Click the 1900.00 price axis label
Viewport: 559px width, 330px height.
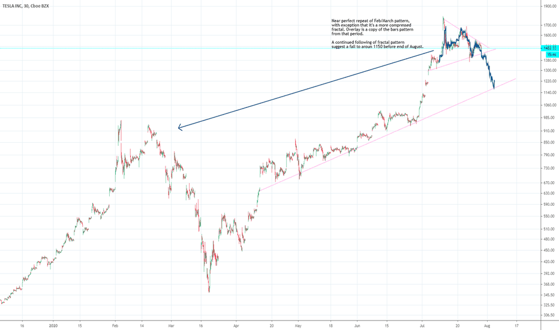(551, 6)
